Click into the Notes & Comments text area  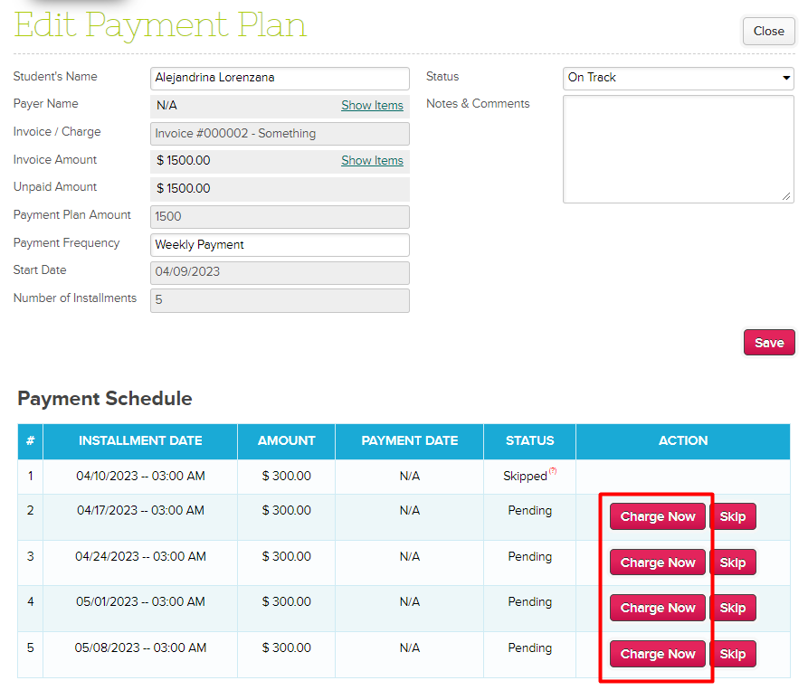678,149
